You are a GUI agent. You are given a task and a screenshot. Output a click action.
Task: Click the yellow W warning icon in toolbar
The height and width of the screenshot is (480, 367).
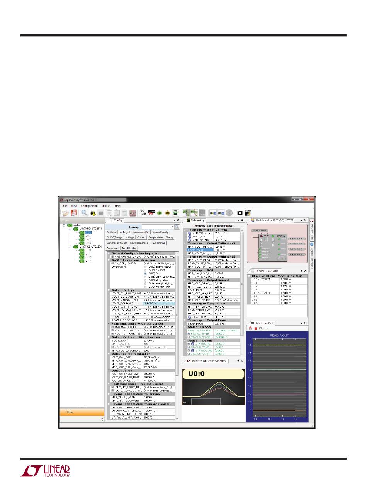pyautogui.click(x=167, y=213)
